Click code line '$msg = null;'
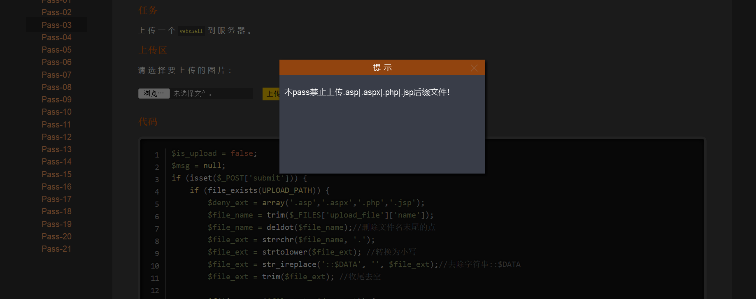This screenshot has height=299, width=756. coord(198,166)
